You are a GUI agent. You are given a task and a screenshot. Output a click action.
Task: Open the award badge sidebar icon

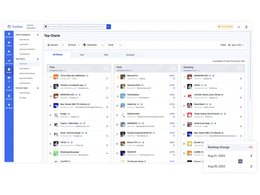click(9, 97)
